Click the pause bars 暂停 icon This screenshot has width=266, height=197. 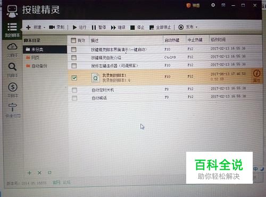coord(94,28)
